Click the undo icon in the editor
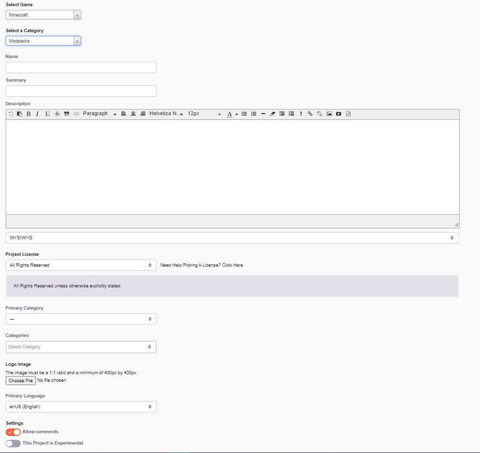 [10, 114]
